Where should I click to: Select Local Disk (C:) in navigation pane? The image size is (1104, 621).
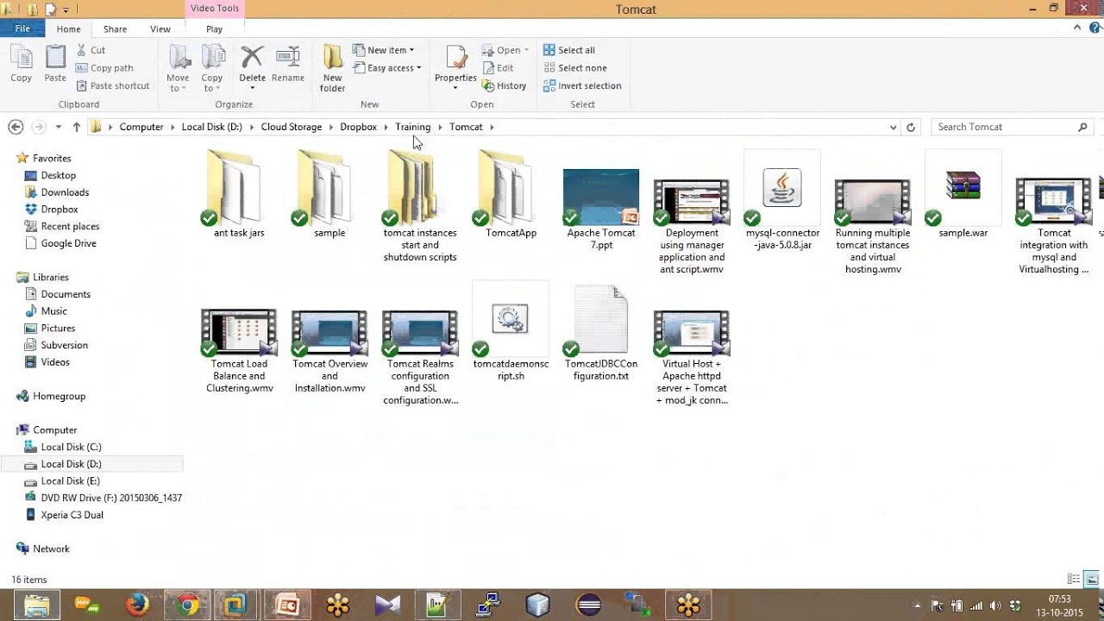pos(71,447)
